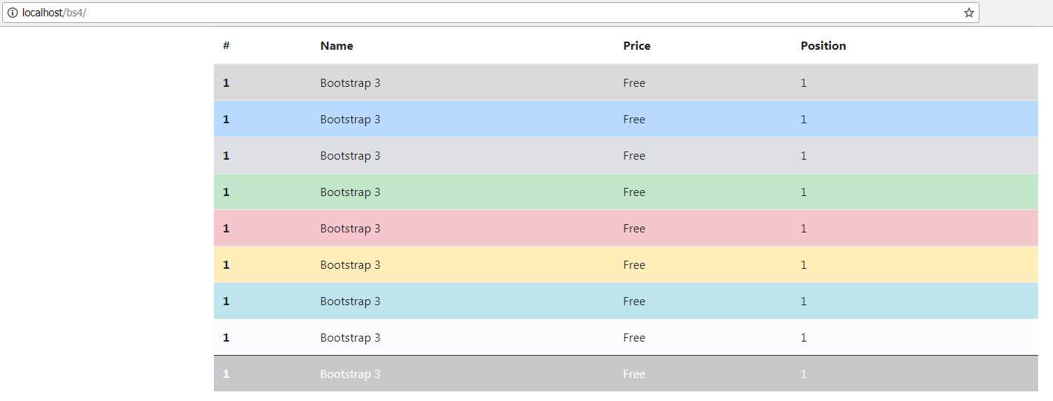The height and width of the screenshot is (401, 1053).
Task: Click the Position value in the blue row
Action: pyautogui.click(x=803, y=120)
